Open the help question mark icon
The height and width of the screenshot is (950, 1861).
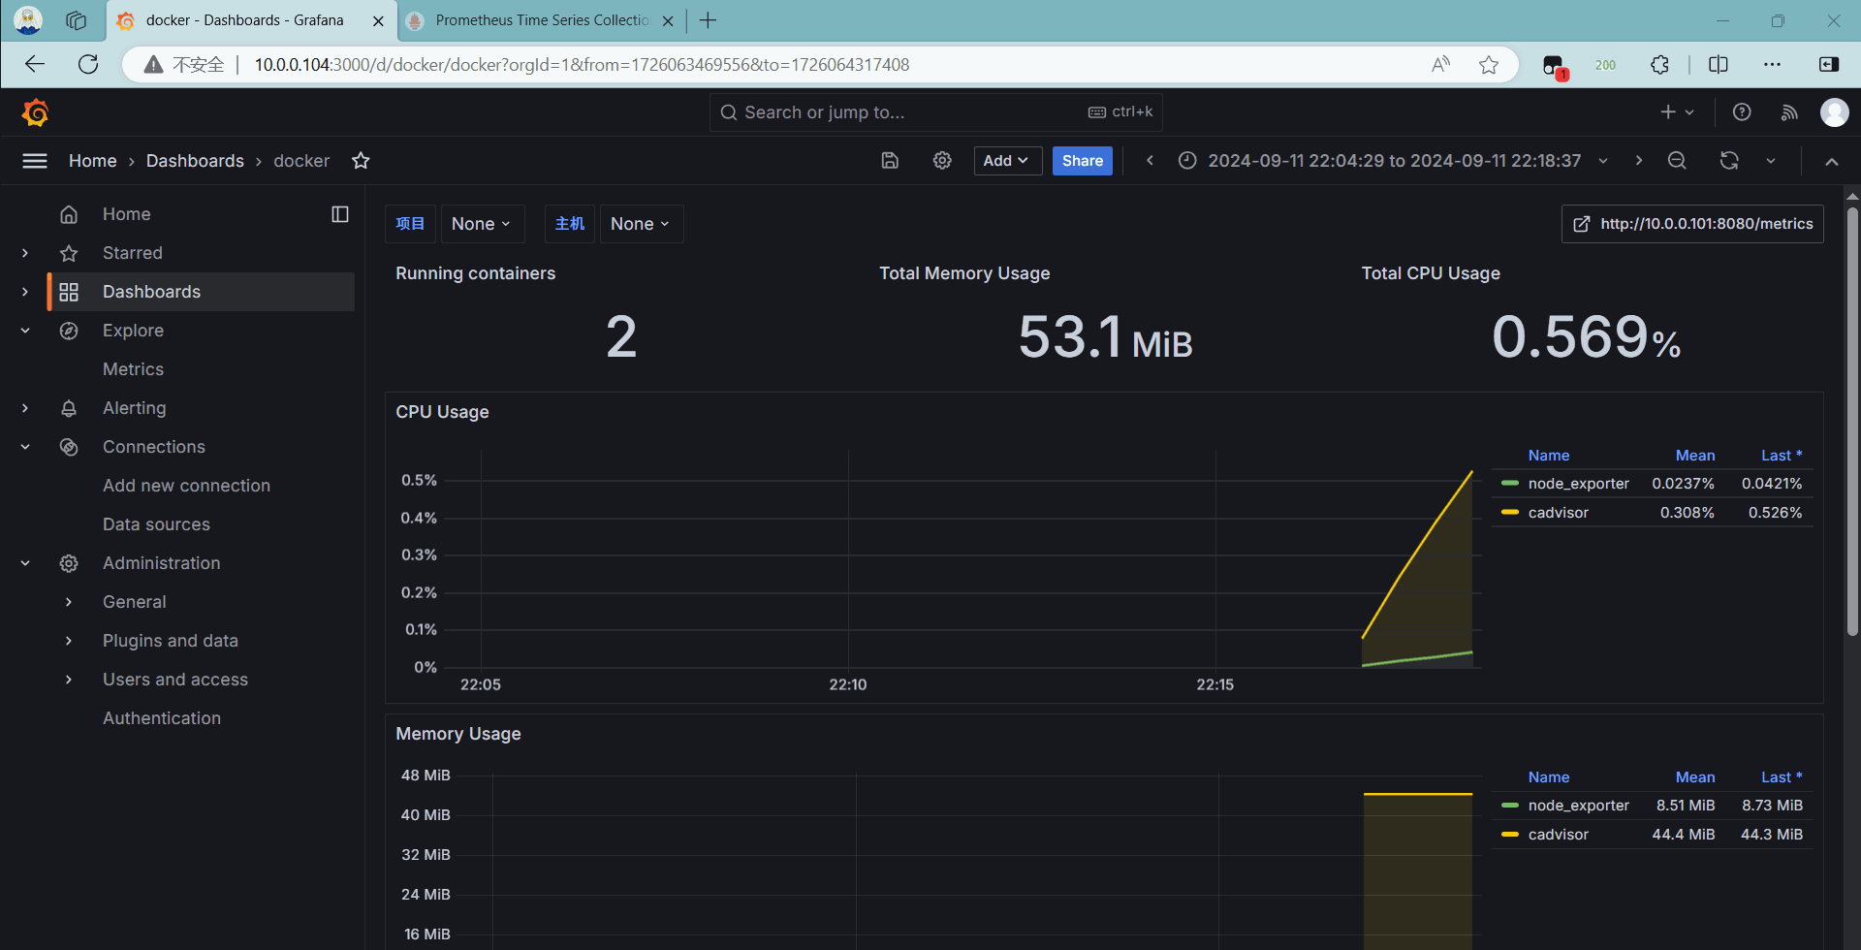point(1742,112)
